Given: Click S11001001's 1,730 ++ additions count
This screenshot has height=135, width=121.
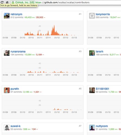Looking at the screenshot, I should click(x=113, y=92).
